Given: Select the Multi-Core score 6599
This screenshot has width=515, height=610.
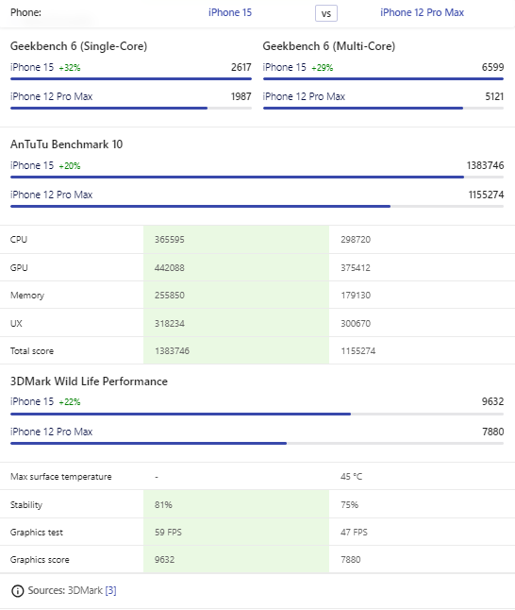Looking at the screenshot, I should click(x=493, y=67).
